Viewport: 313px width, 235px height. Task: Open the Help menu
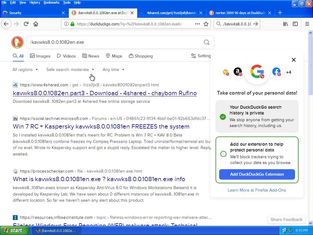click(x=77, y=2)
